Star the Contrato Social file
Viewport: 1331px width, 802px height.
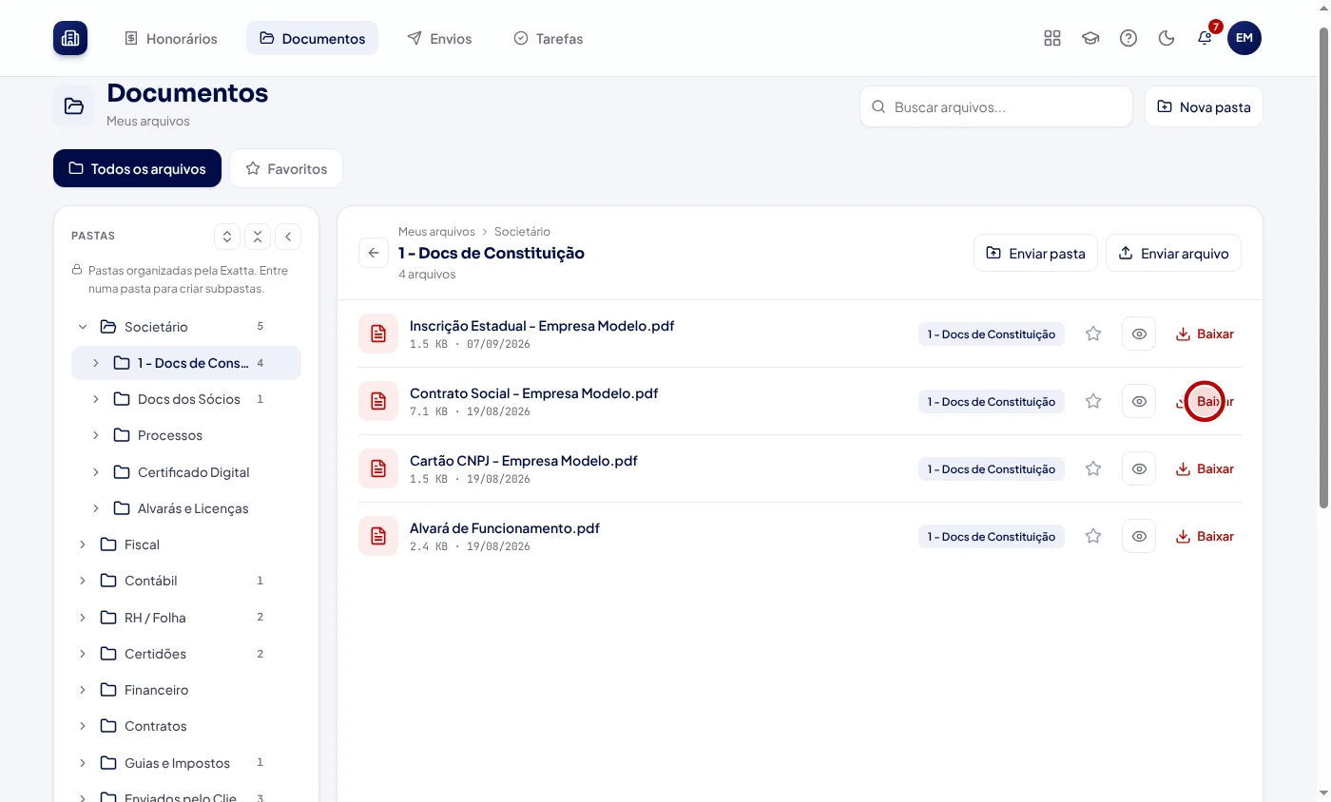(x=1093, y=401)
